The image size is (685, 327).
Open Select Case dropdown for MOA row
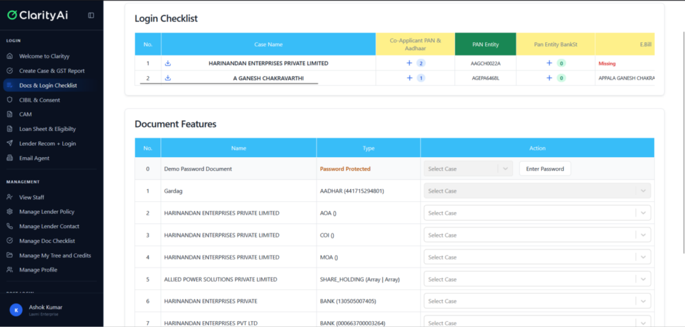point(536,257)
